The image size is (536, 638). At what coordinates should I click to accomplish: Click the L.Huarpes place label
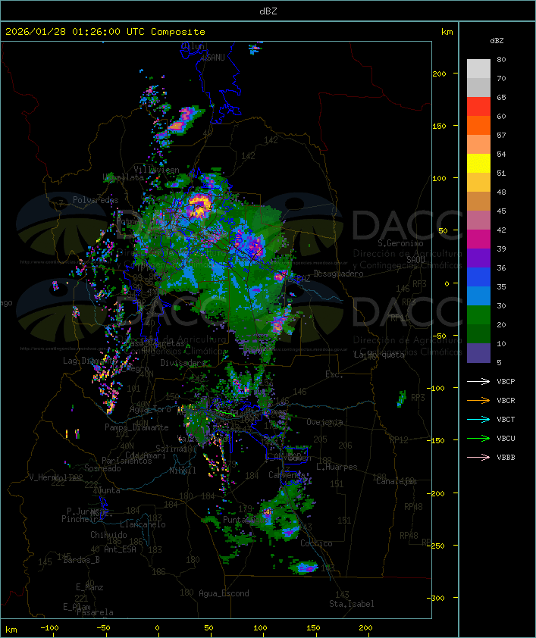337,467
